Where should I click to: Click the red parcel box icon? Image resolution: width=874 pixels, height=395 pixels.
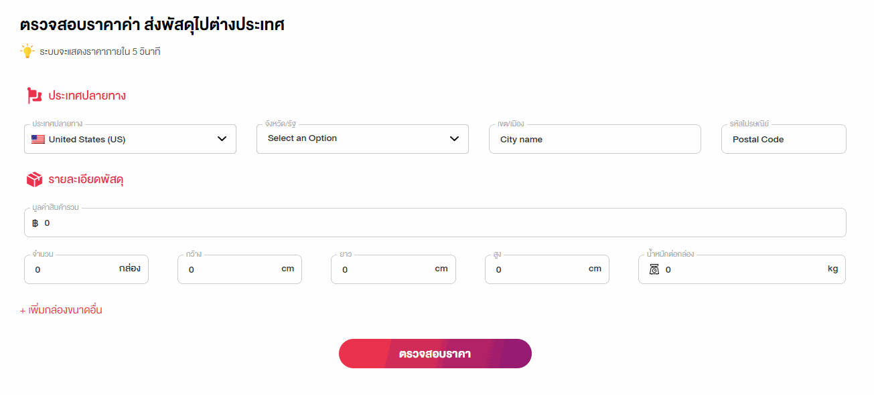click(34, 180)
